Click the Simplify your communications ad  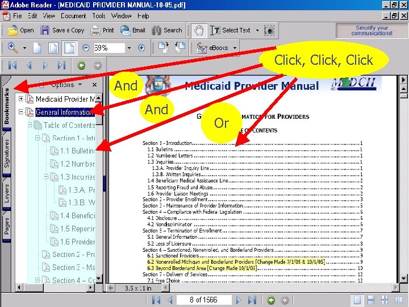[x=372, y=31]
